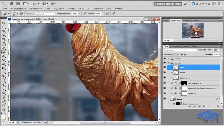Add a layer style with fx icon
The image size is (224, 126).
[x=194, y=106]
